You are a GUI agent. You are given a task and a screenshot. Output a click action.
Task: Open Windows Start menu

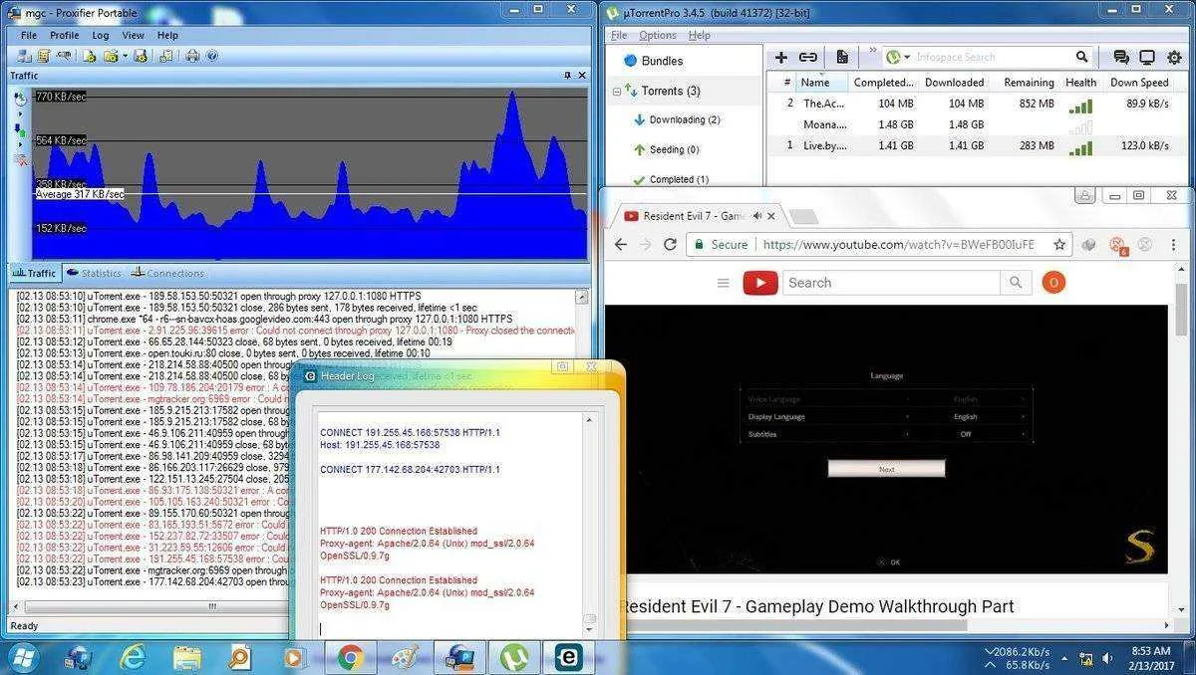tap(22, 657)
